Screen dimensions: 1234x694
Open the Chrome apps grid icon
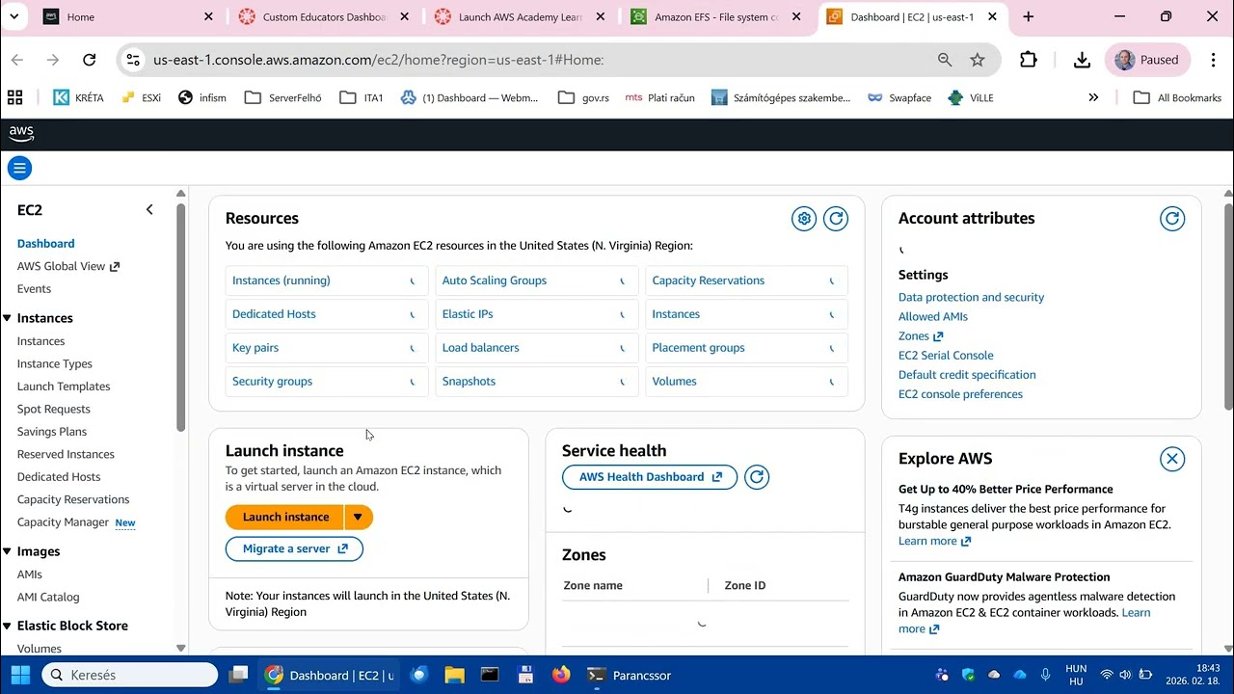pyautogui.click(x=14, y=97)
